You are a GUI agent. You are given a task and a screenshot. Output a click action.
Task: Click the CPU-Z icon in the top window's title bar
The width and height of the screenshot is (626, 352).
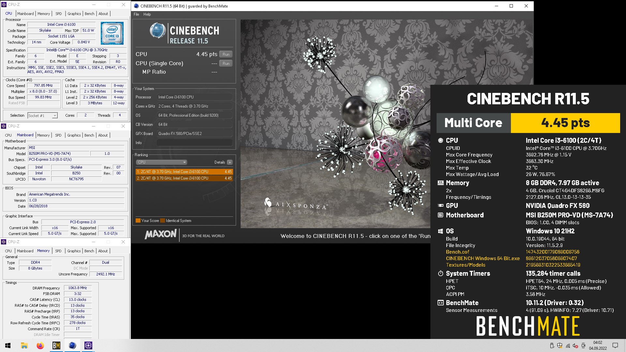[4, 5]
